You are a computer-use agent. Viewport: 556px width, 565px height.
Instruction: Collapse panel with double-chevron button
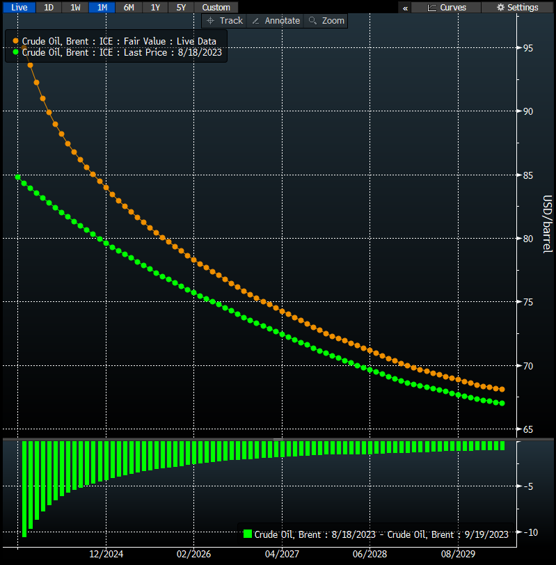point(405,8)
